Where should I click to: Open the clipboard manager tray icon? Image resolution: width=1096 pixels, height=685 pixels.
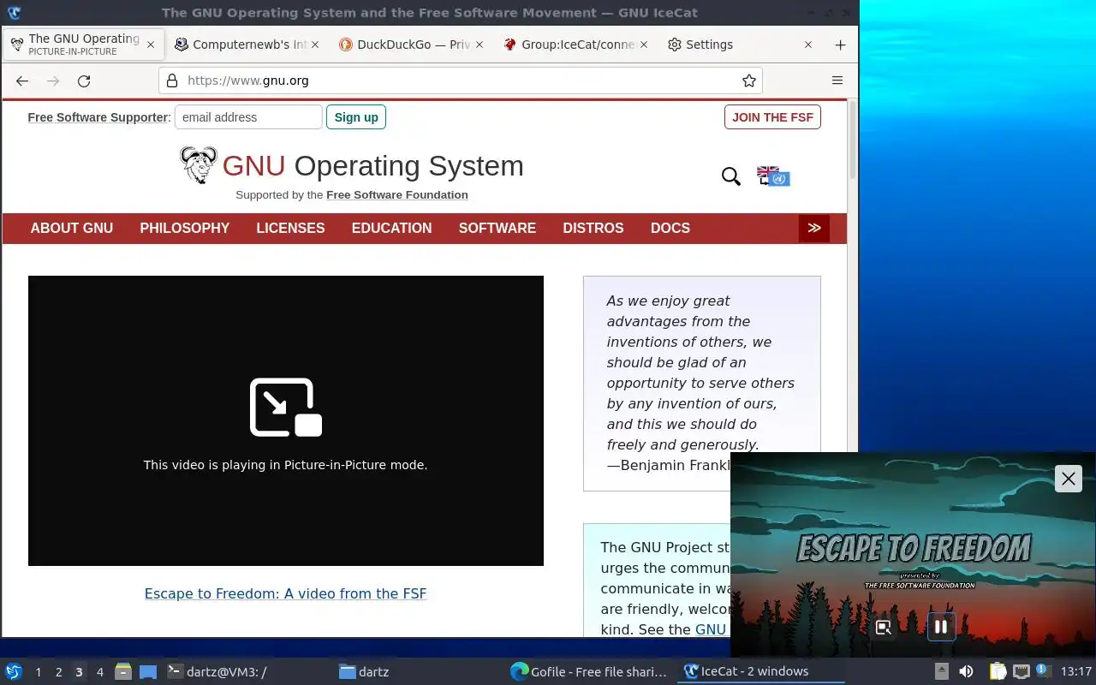998,671
